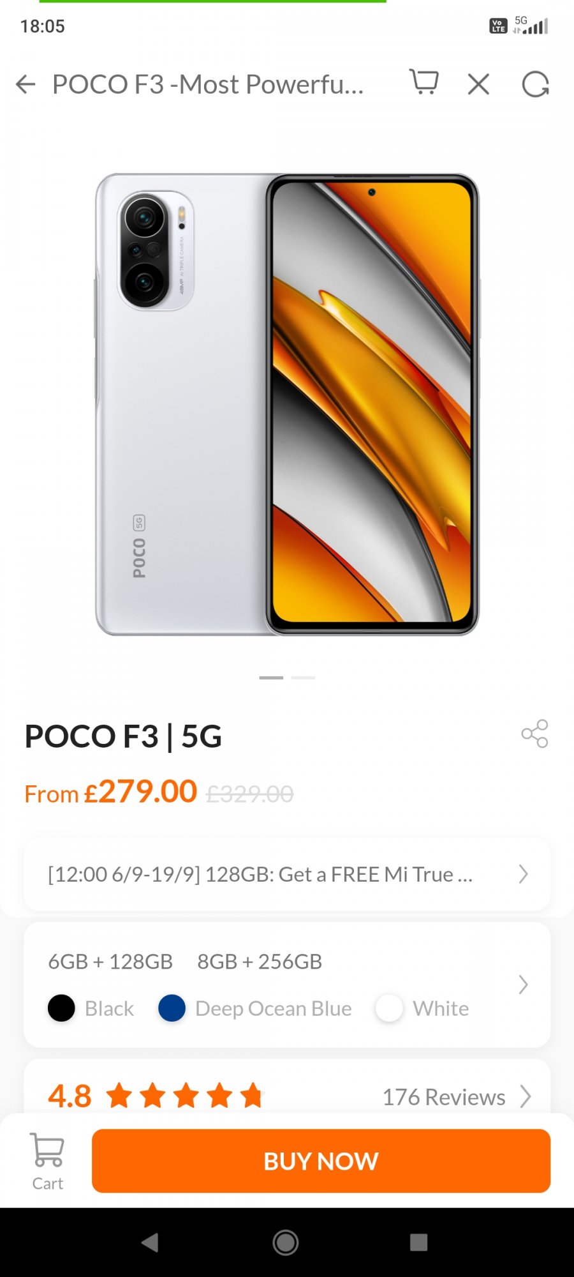This screenshot has height=1277, width=574.
Task: Open the 176 Reviews chevron
Action: pyautogui.click(x=526, y=1096)
